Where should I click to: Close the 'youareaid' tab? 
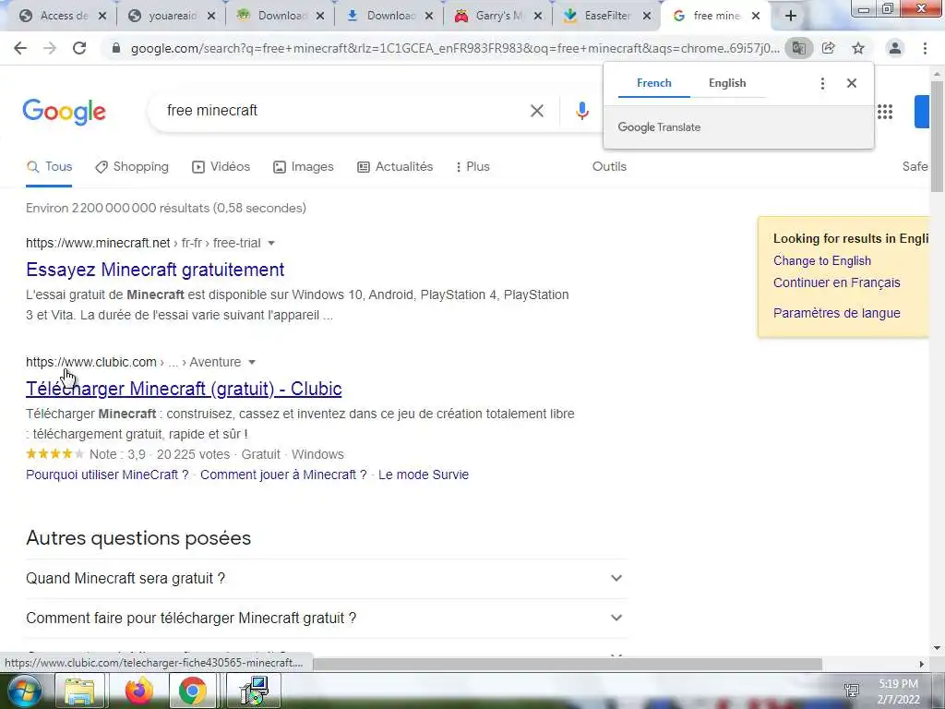point(211,17)
